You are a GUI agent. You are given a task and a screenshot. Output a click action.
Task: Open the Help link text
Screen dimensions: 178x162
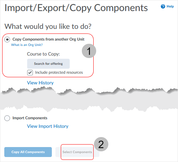click(x=170, y=6)
